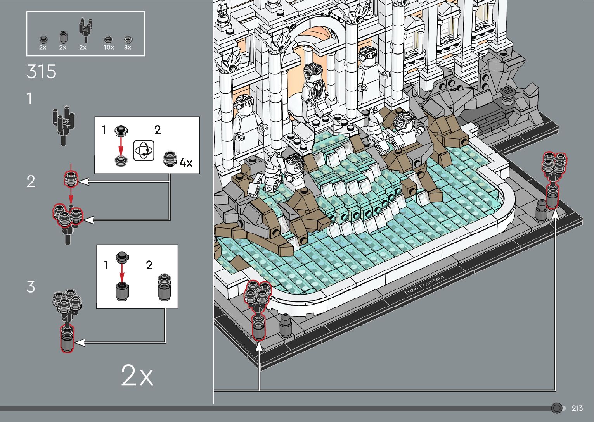Screen dimensions: 594x422
Task: Click the single red-outlined round stack in sub-step 2
Action: (71, 180)
